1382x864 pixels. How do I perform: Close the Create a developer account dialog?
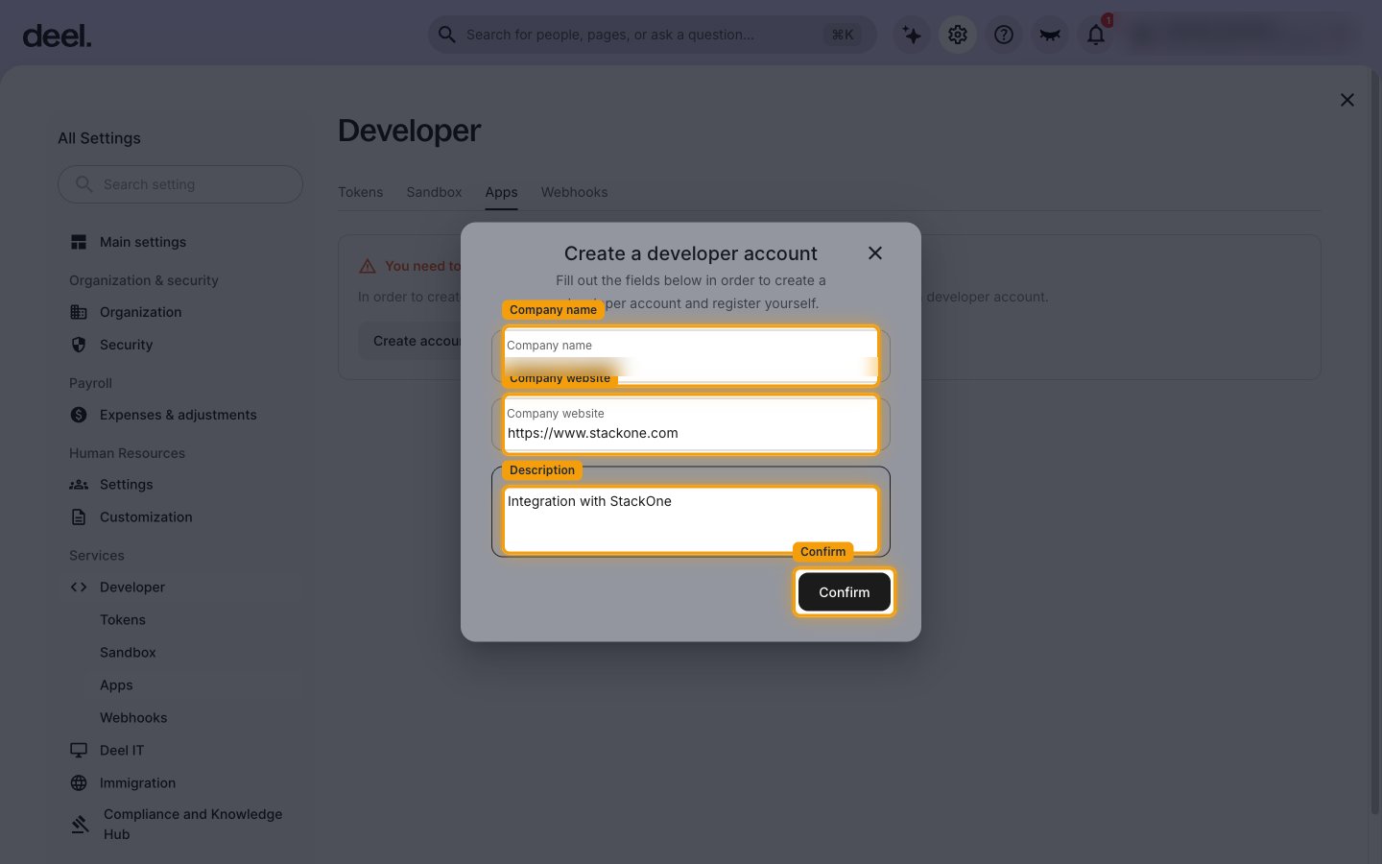pyautogui.click(x=875, y=252)
